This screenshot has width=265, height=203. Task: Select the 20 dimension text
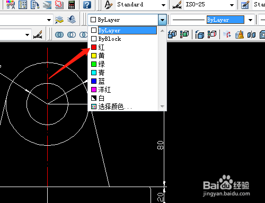160,197
